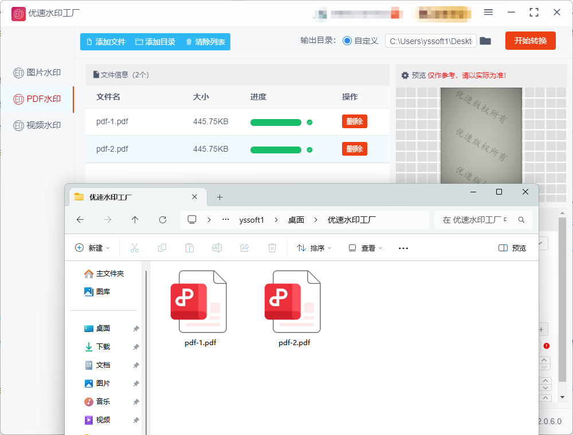Expand the 新建 dropdown in Explorer

tap(92, 248)
